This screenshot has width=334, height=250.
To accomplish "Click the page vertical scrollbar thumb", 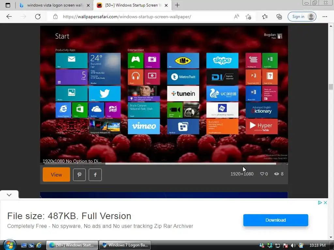I will coord(331,87).
